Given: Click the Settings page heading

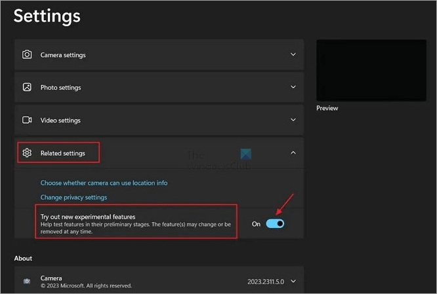Looking at the screenshot, I should click(x=47, y=16).
